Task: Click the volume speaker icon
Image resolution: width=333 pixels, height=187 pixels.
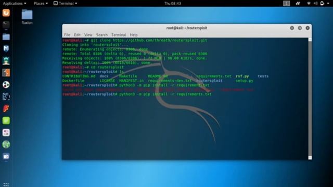Action: [x=316, y=3]
